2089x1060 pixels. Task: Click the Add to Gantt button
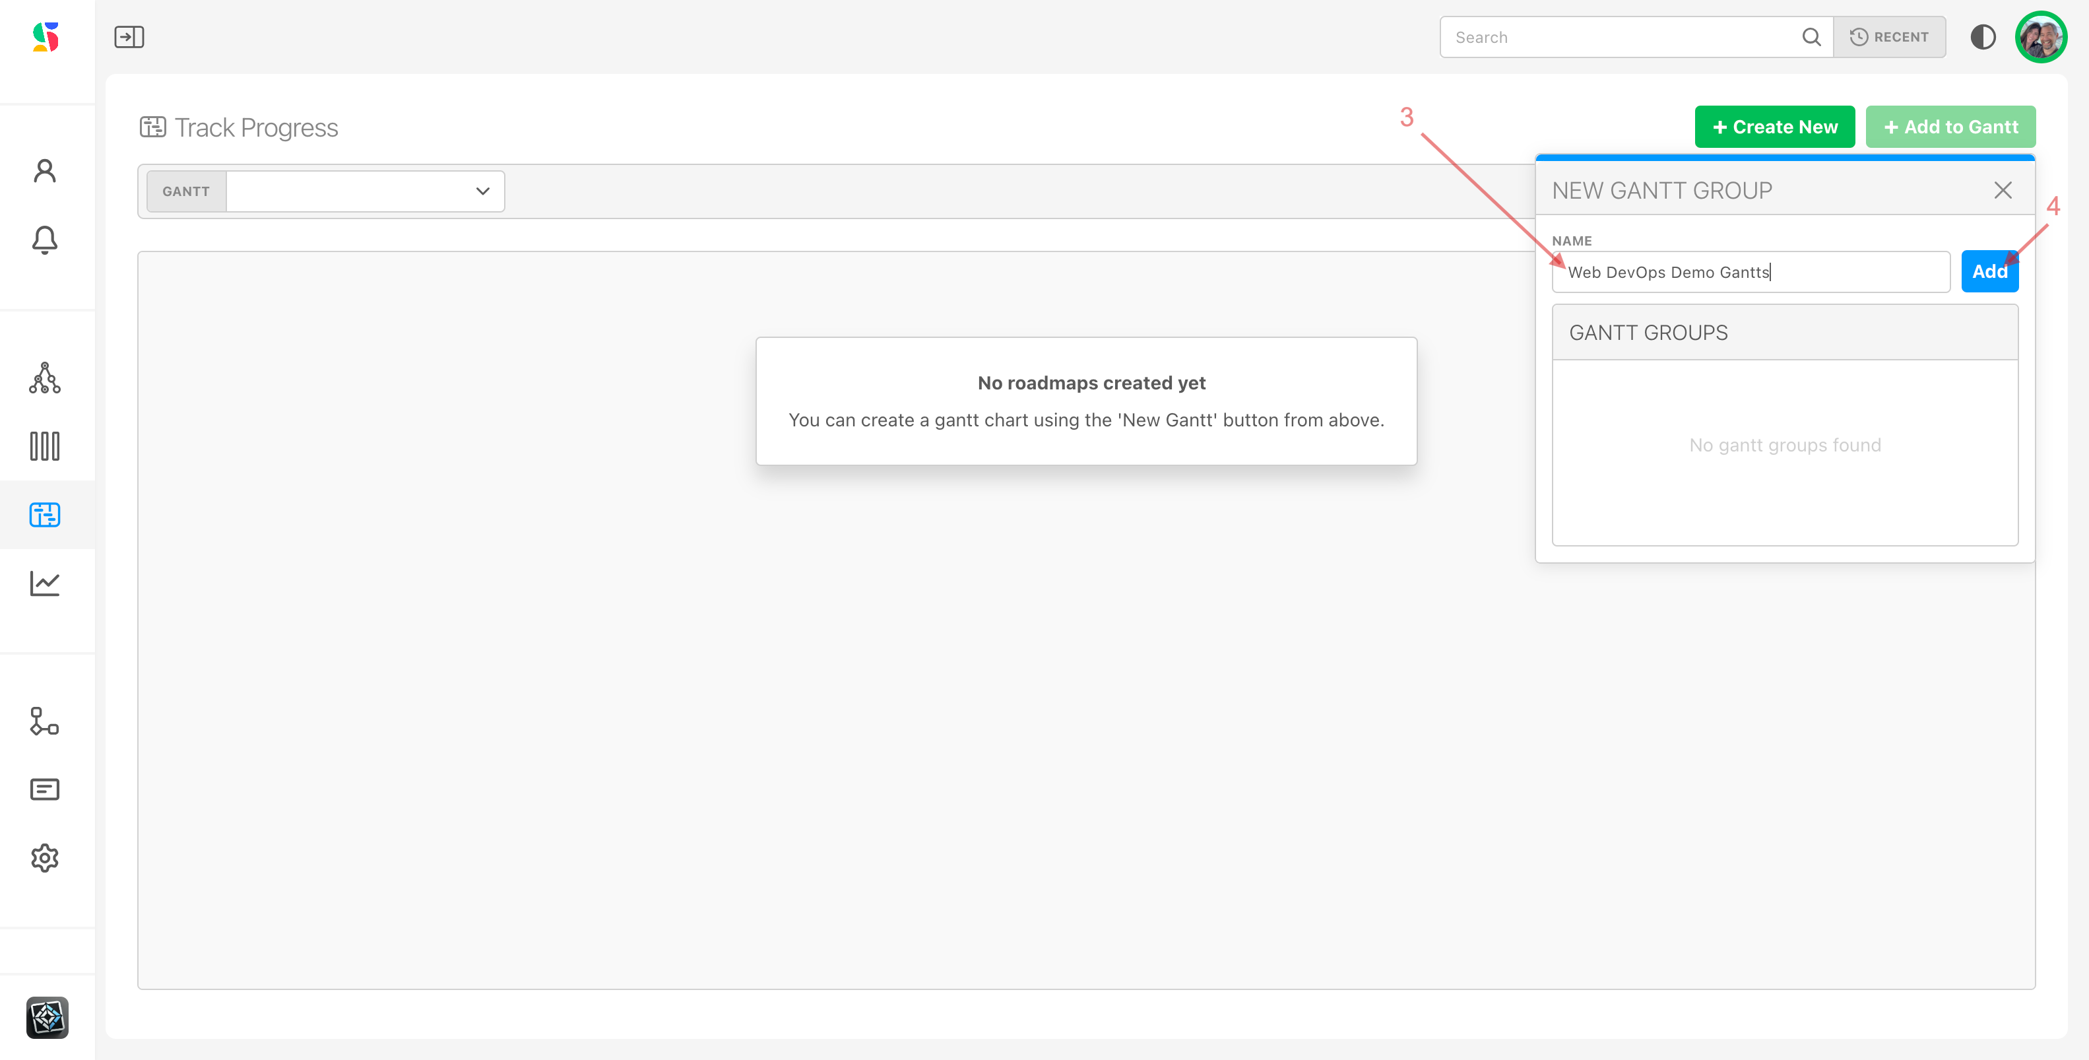(1950, 127)
